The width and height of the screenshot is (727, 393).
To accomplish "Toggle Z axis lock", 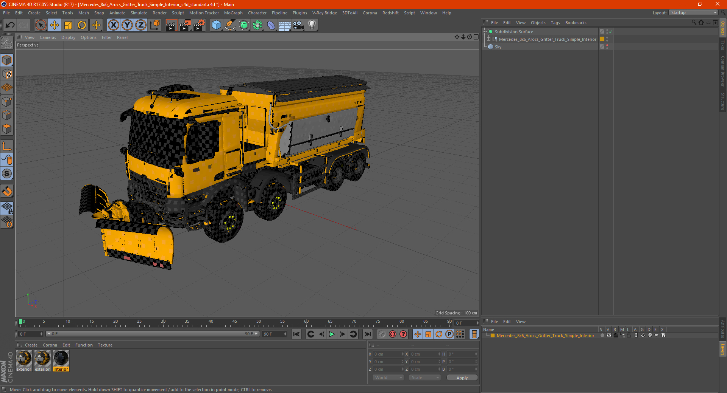I will [141, 25].
